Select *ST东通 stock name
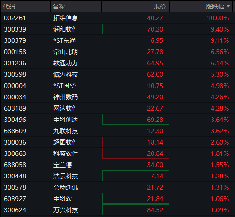Viewport: 235px width, 217px height. click(x=65, y=40)
